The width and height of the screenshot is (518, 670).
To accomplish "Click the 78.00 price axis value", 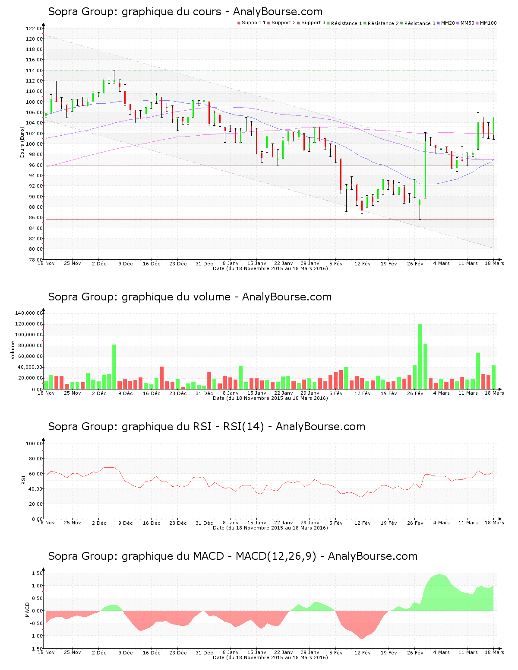I will coord(35,260).
